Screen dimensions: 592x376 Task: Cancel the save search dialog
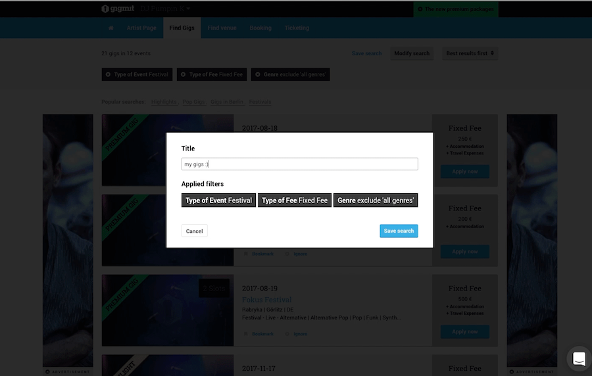[x=195, y=231]
